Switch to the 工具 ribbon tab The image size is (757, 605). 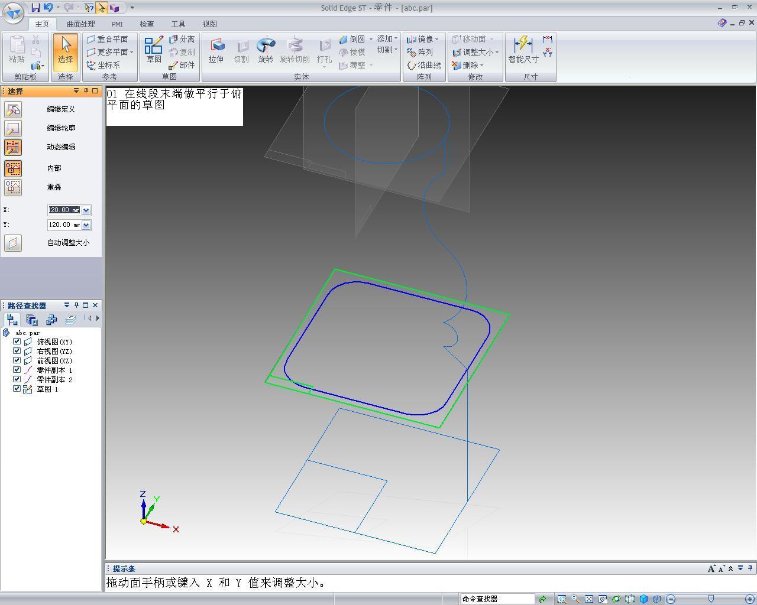(178, 24)
